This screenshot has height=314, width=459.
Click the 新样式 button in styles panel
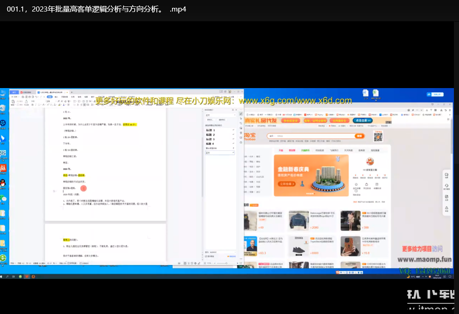coord(210,120)
